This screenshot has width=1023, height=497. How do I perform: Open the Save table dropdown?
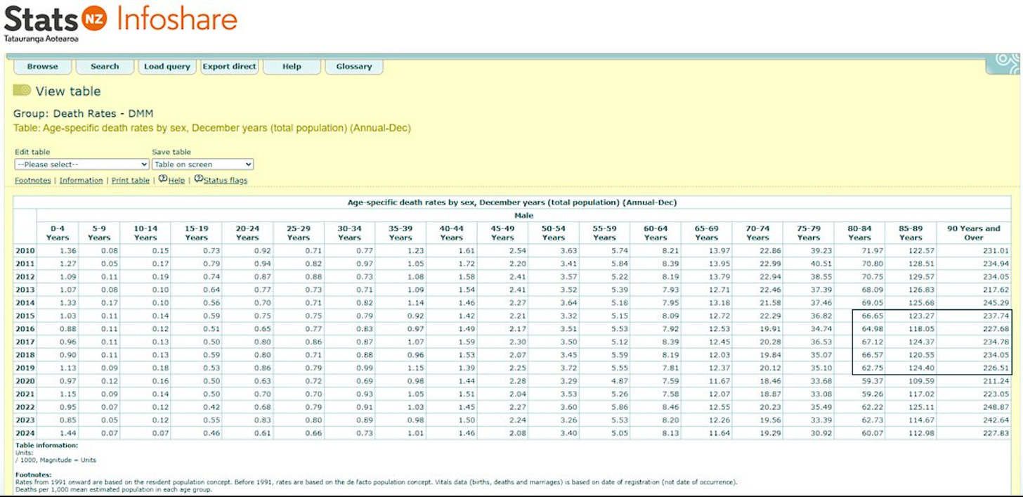(202, 164)
